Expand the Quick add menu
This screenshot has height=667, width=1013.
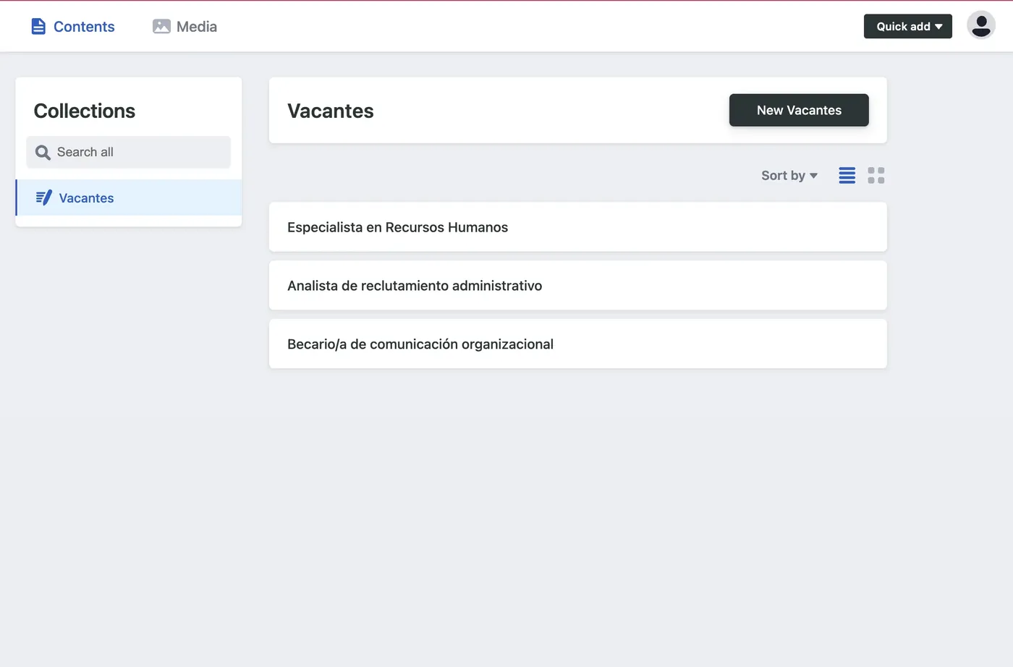pos(907,26)
